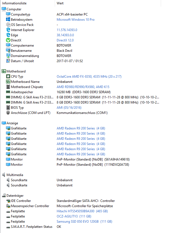
Task: Open the AMI (05/16/2016) BIOS link
Action: click(69, 107)
